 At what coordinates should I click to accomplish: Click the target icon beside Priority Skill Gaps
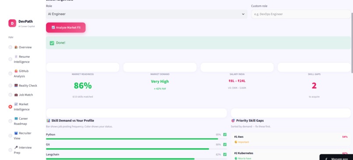click(233, 121)
